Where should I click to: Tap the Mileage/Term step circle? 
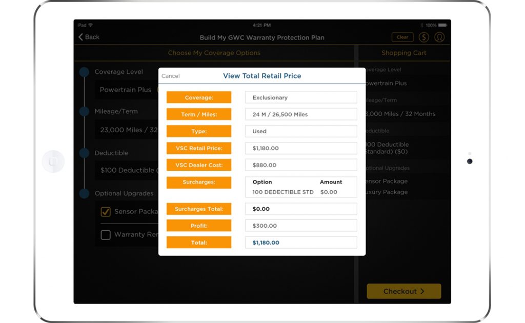(85, 112)
